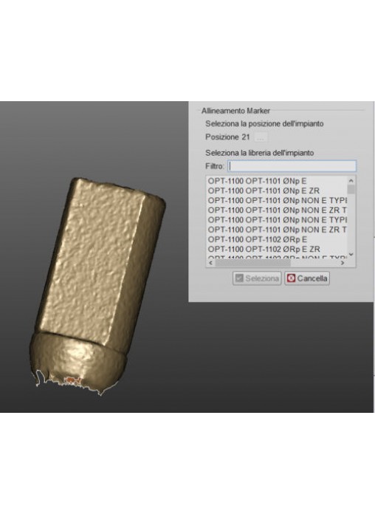The height and width of the screenshot is (514, 375).
Task: Select the first ØNp NON E TYPE entry
Action: tap(277, 200)
